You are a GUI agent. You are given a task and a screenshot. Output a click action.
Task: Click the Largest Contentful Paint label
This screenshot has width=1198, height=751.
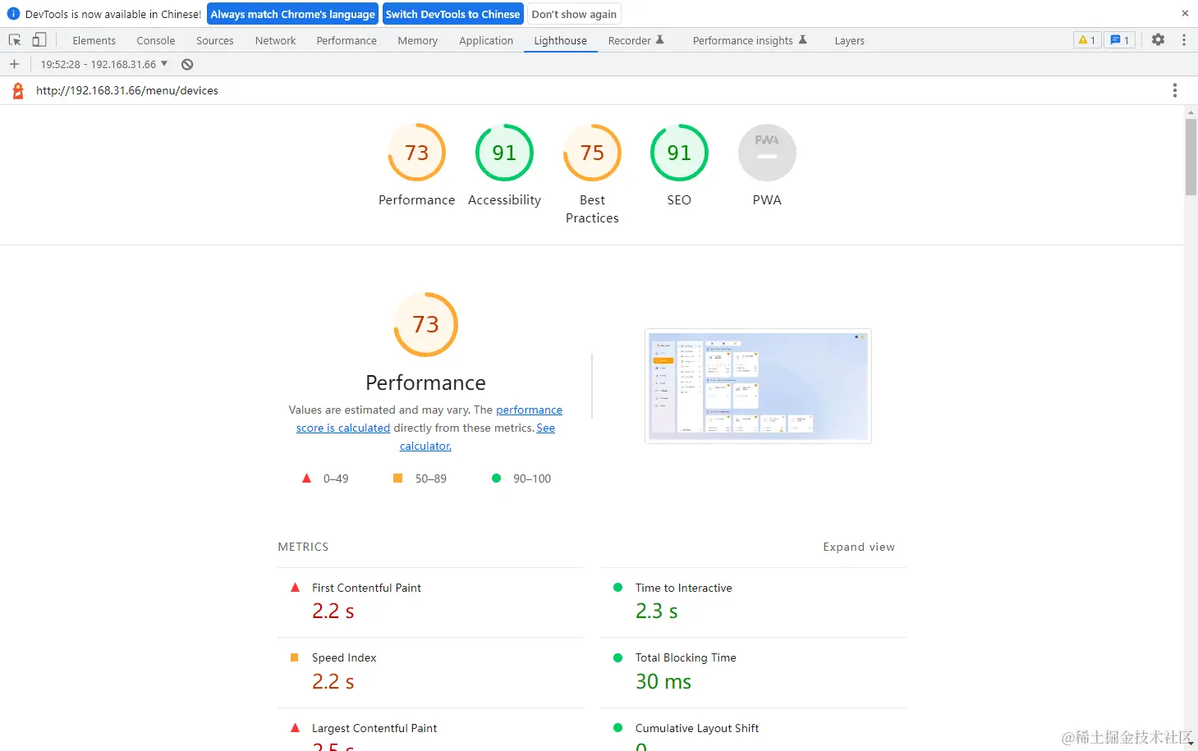[374, 728]
